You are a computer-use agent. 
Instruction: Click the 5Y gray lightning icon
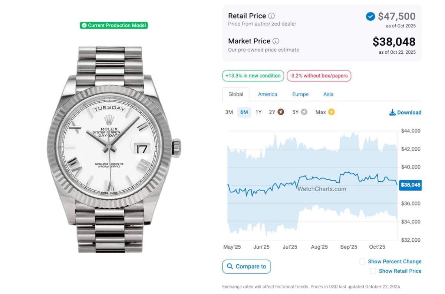304,112
